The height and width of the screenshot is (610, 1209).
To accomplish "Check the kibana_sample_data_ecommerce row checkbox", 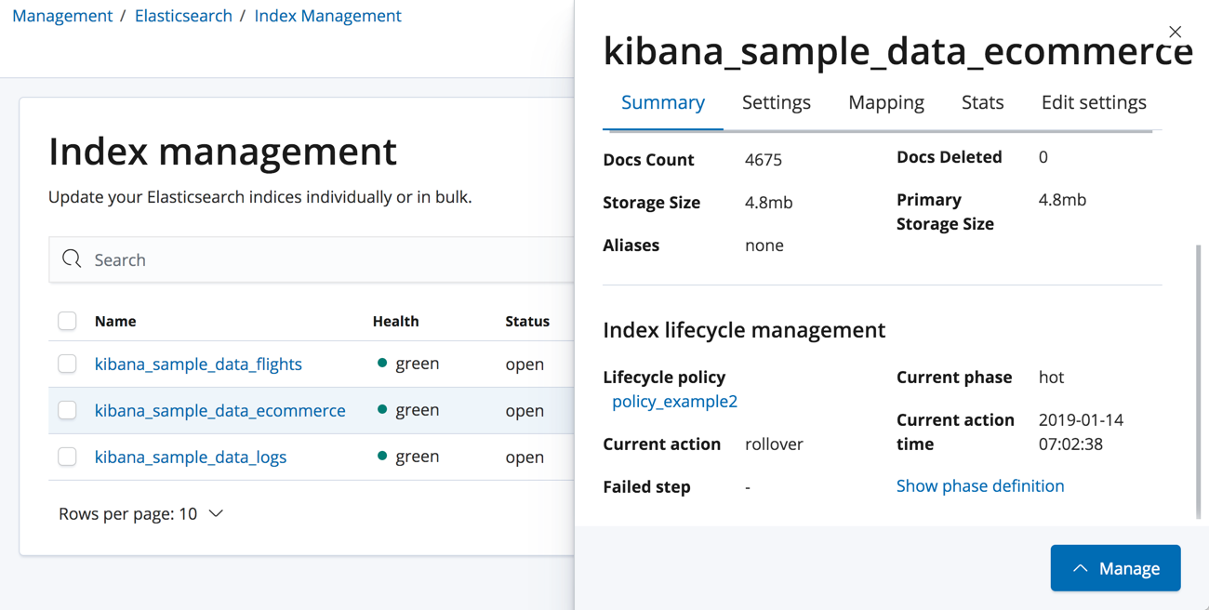I will tap(67, 409).
